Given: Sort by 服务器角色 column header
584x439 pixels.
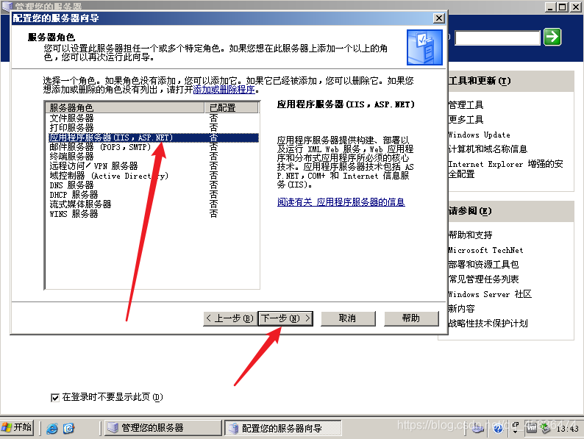Looking at the screenshot, I should [x=125, y=107].
